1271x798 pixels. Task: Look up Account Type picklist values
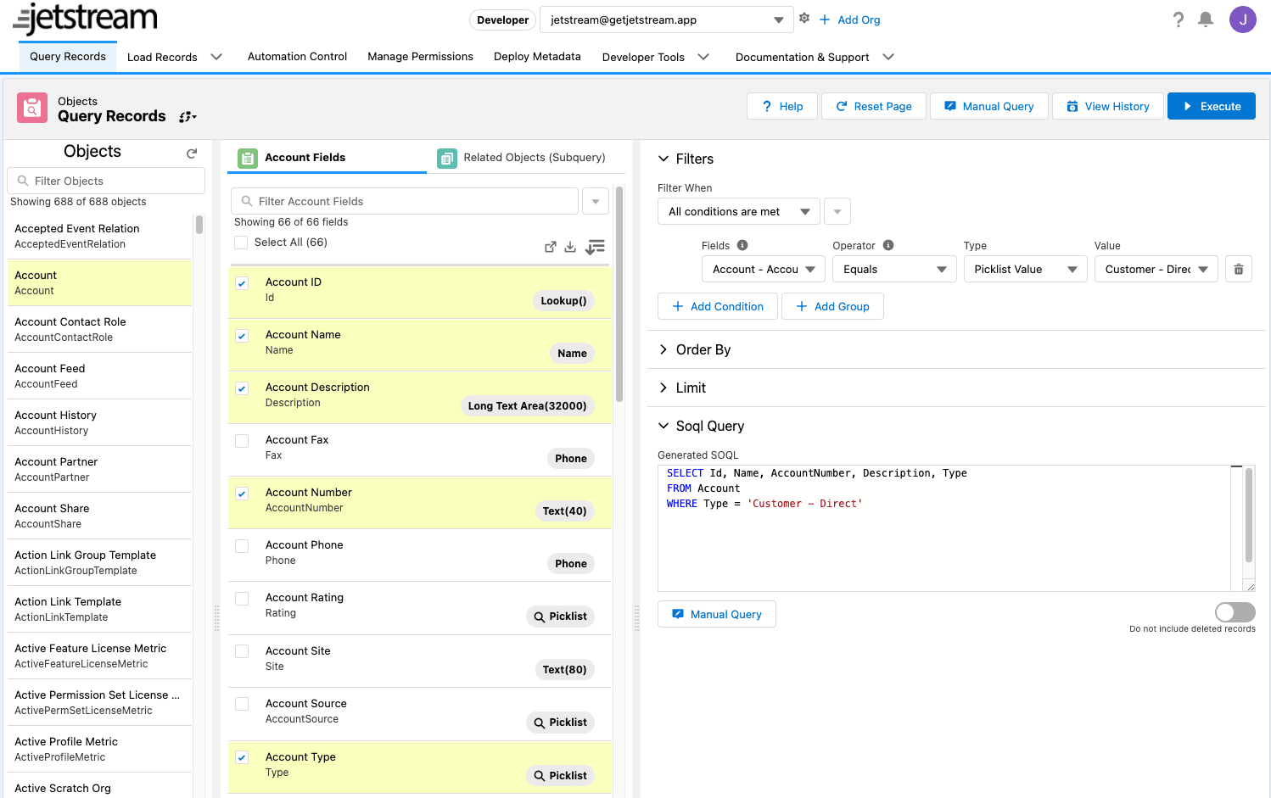coord(560,776)
